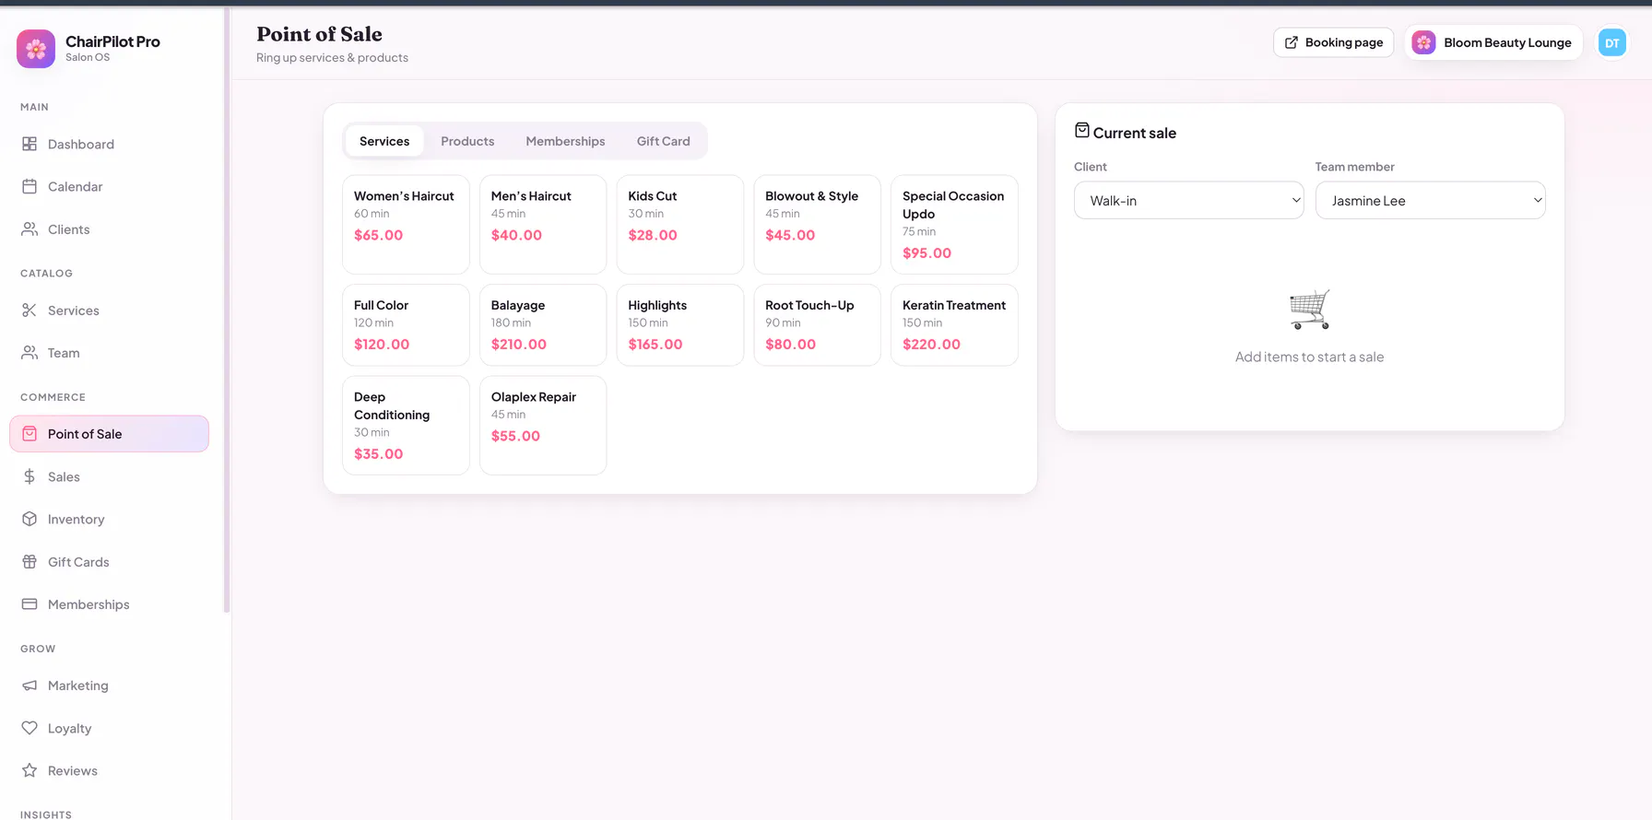Open Memberships in the sidebar
The image size is (1652, 820).
(109, 604)
